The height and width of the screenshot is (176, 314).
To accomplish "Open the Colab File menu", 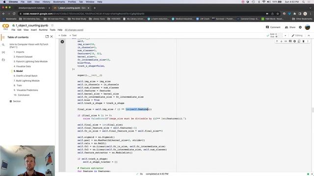I will click(x=13, y=30).
